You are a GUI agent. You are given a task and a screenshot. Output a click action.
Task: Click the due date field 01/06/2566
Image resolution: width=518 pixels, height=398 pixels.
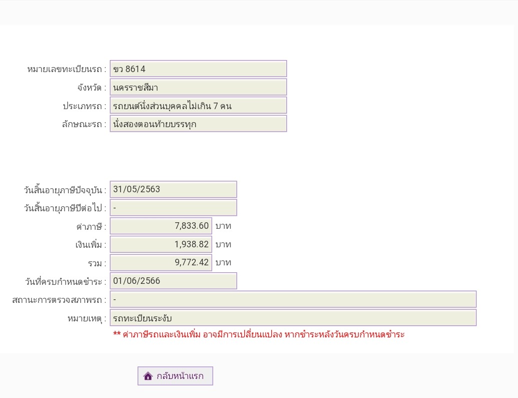(x=174, y=281)
